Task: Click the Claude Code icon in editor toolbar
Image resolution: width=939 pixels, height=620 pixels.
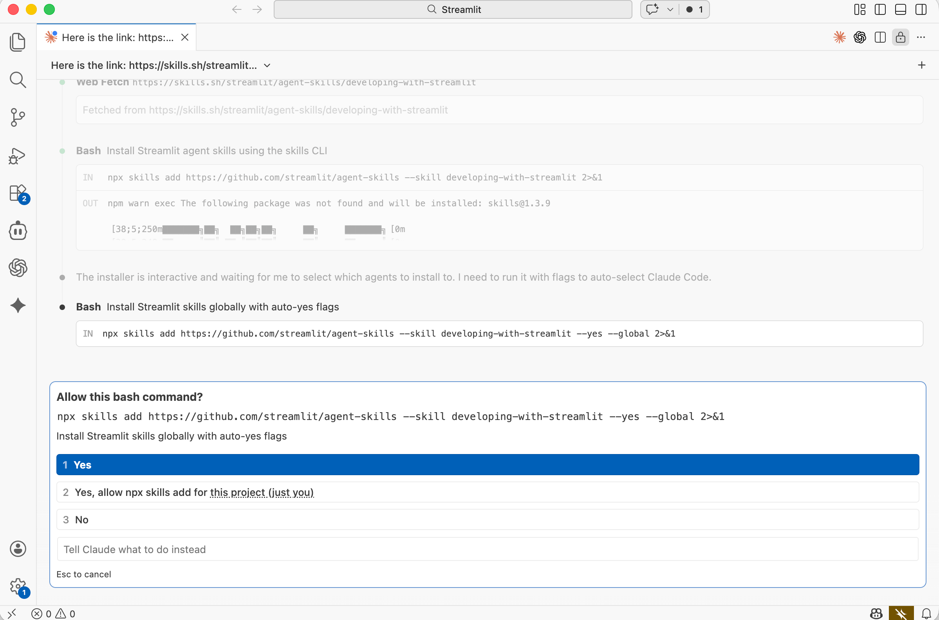Action: click(839, 37)
